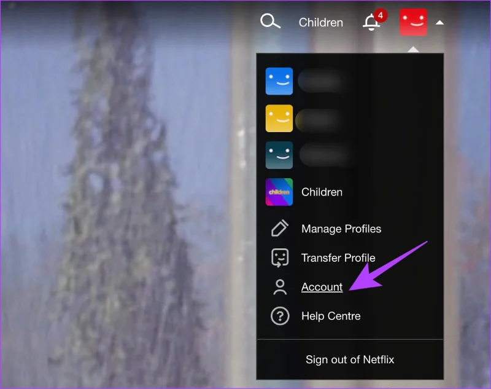Choose Children profile name in menu

[322, 192]
